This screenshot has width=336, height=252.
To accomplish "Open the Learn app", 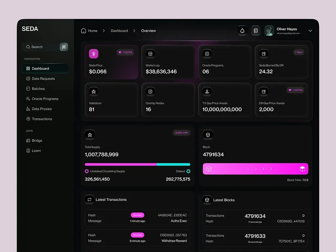I will [34, 150].
